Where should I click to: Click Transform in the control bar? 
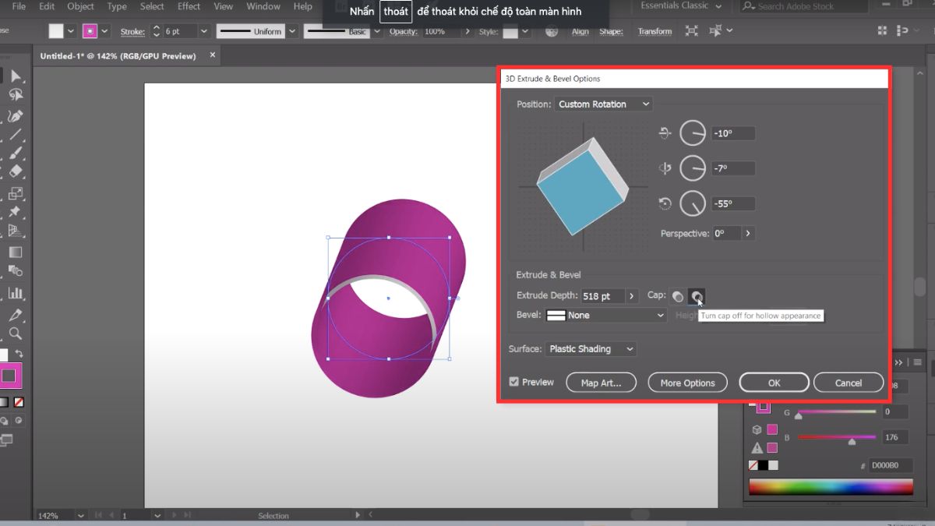pyautogui.click(x=654, y=32)
